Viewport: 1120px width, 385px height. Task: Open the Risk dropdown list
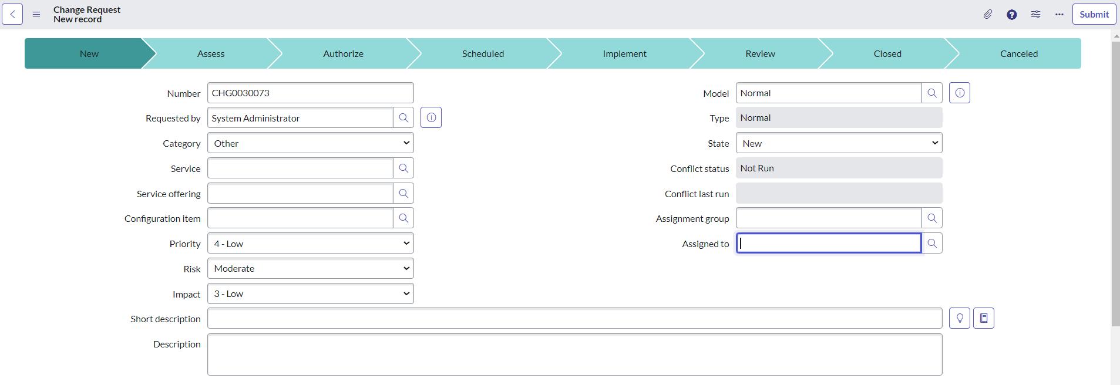(310, 269)
